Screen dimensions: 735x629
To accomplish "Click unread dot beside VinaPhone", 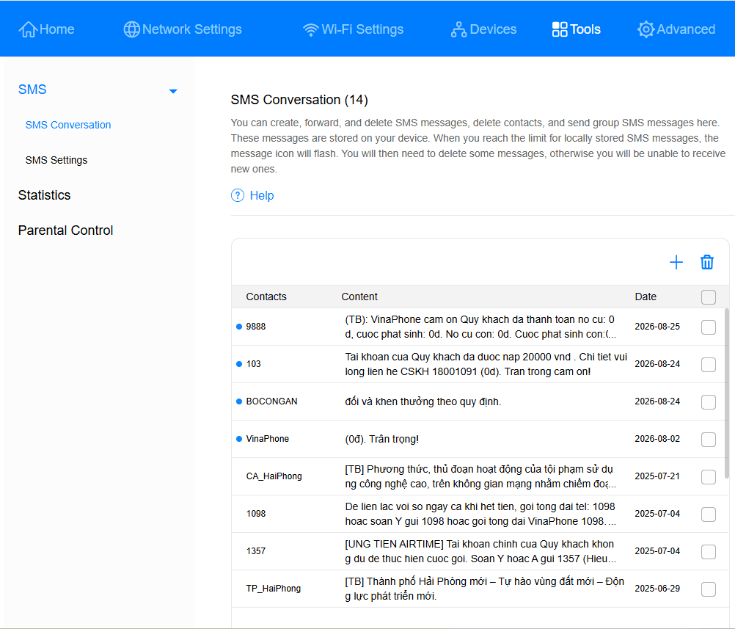I will pyautogui.click(x=239, y=439).
